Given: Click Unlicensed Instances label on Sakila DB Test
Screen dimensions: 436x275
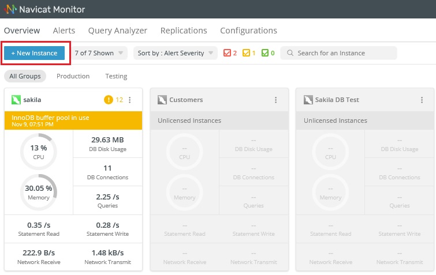Looking at the screenshot, I should (336, 120).
